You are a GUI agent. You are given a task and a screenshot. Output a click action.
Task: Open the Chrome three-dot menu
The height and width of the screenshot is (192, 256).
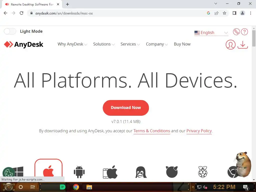(250, 13)
